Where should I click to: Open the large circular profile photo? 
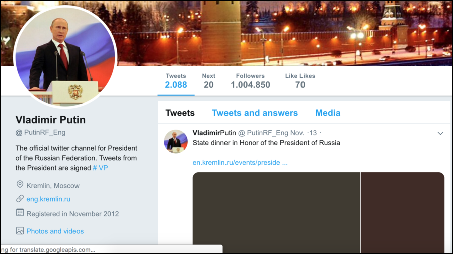pos(65,57)
